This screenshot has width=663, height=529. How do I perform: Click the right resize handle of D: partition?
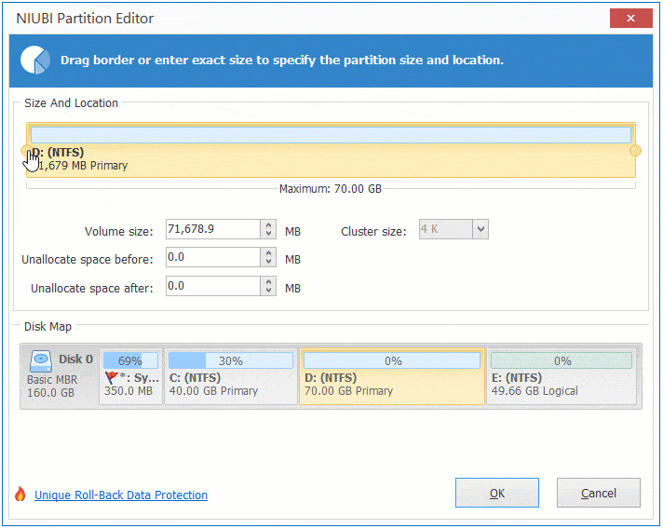[x=635, y=151]
